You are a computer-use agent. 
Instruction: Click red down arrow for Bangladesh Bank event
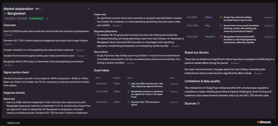point(221,37)
